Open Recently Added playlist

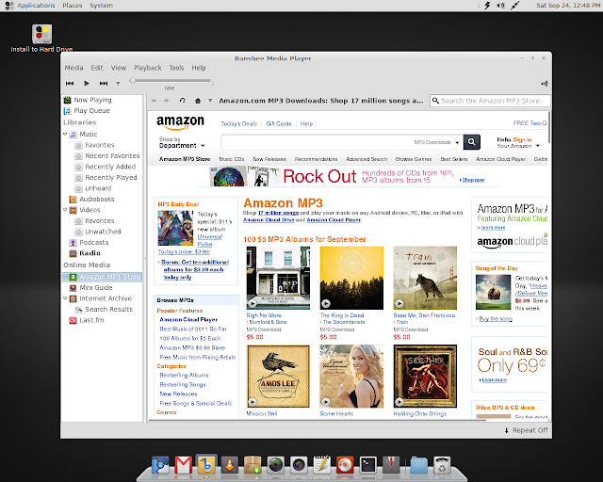[x=110, y=167]
